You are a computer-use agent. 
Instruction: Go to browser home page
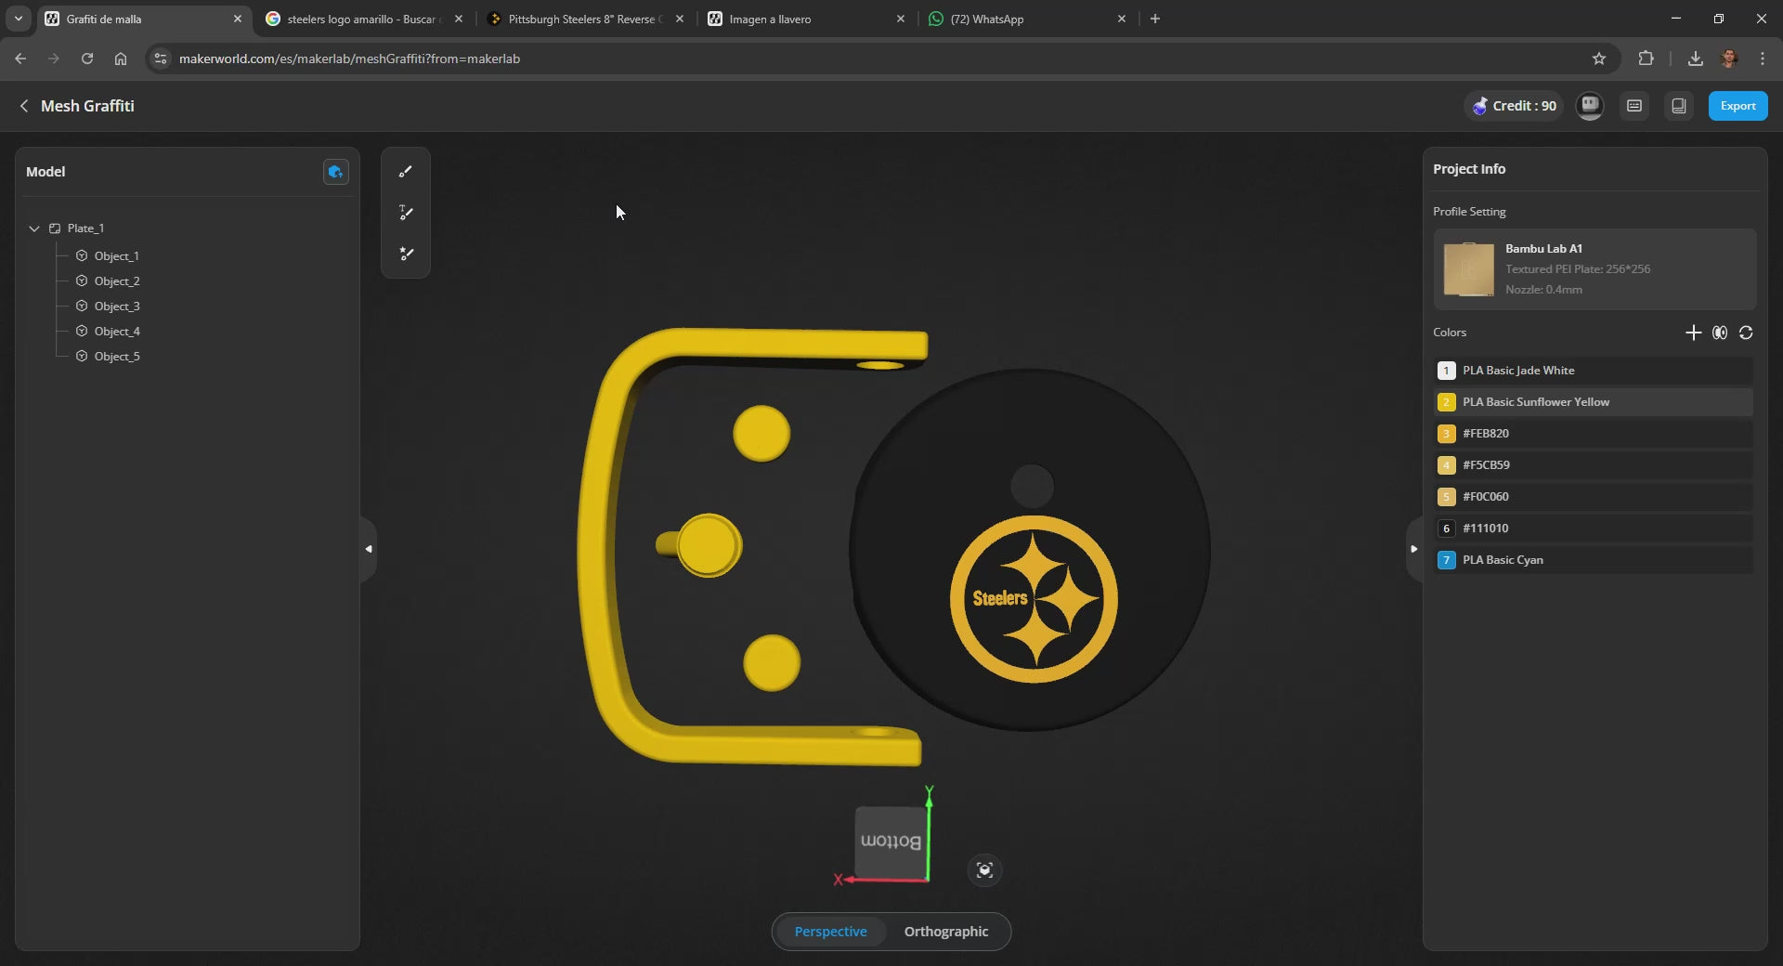pyautogui.click(x=121, y=59)
